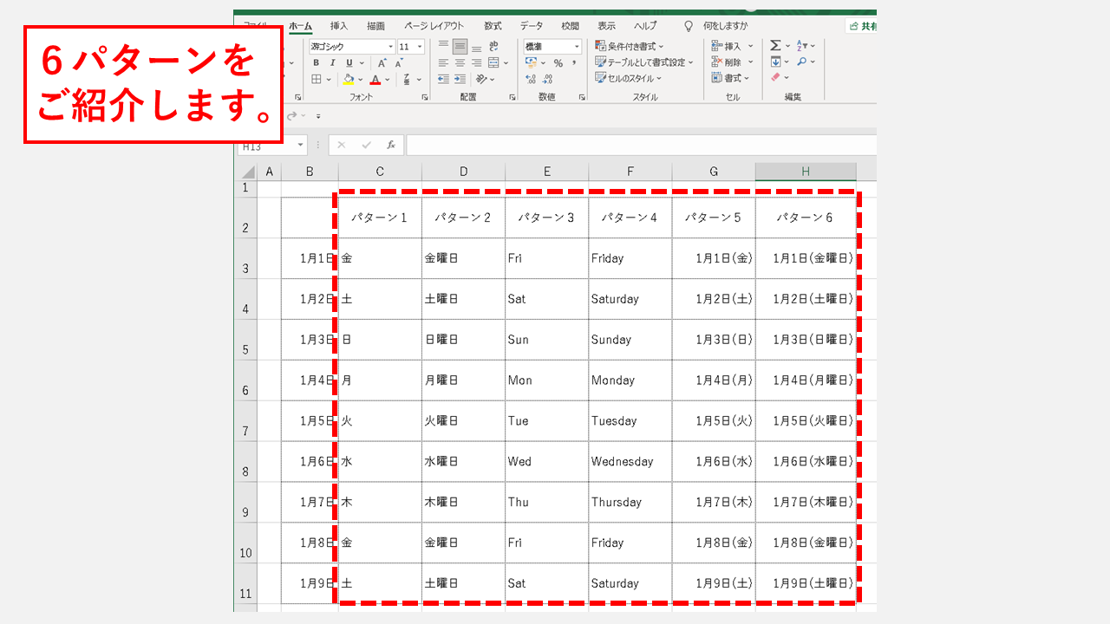Screen dimensions: 1110x624
Task: Toggle underline formatting button
Action: [x=349, y=62]
